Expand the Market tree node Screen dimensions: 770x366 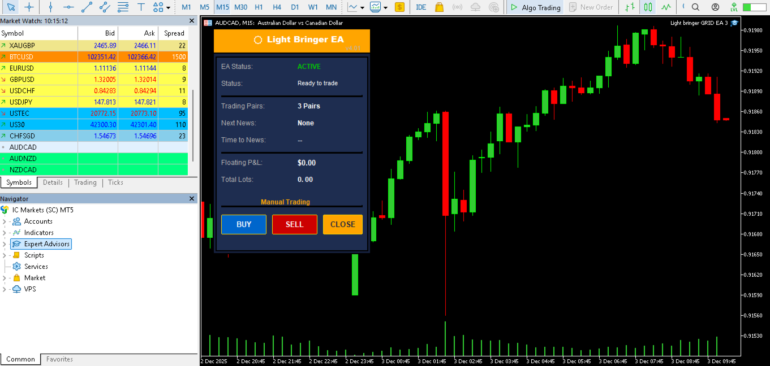[x=4, y=278]
